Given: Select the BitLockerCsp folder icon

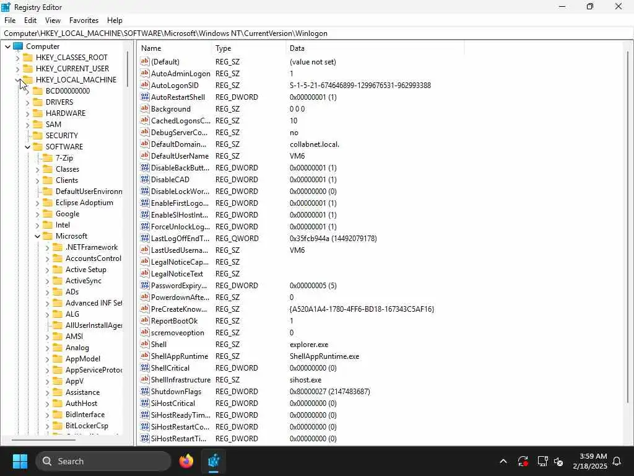Looking at the screenshot, I should [58, 425].
